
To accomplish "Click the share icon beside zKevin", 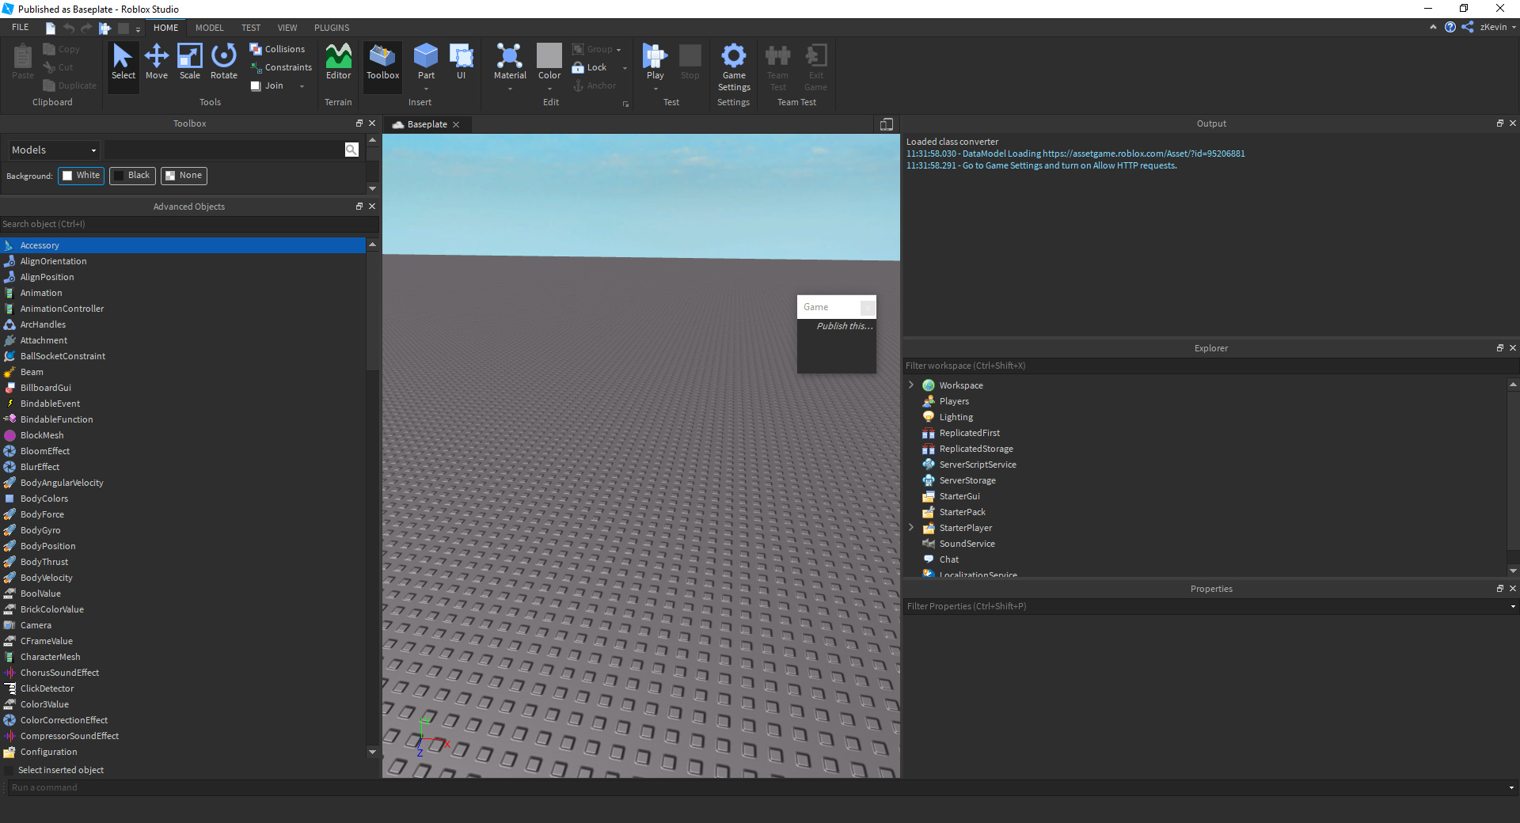I will (1468, 27).
